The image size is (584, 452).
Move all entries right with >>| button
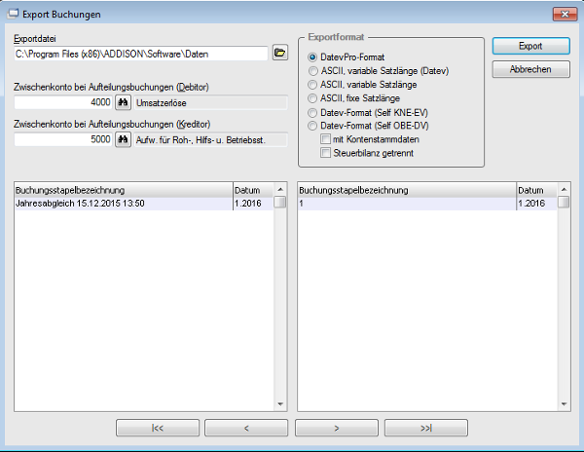426,428
